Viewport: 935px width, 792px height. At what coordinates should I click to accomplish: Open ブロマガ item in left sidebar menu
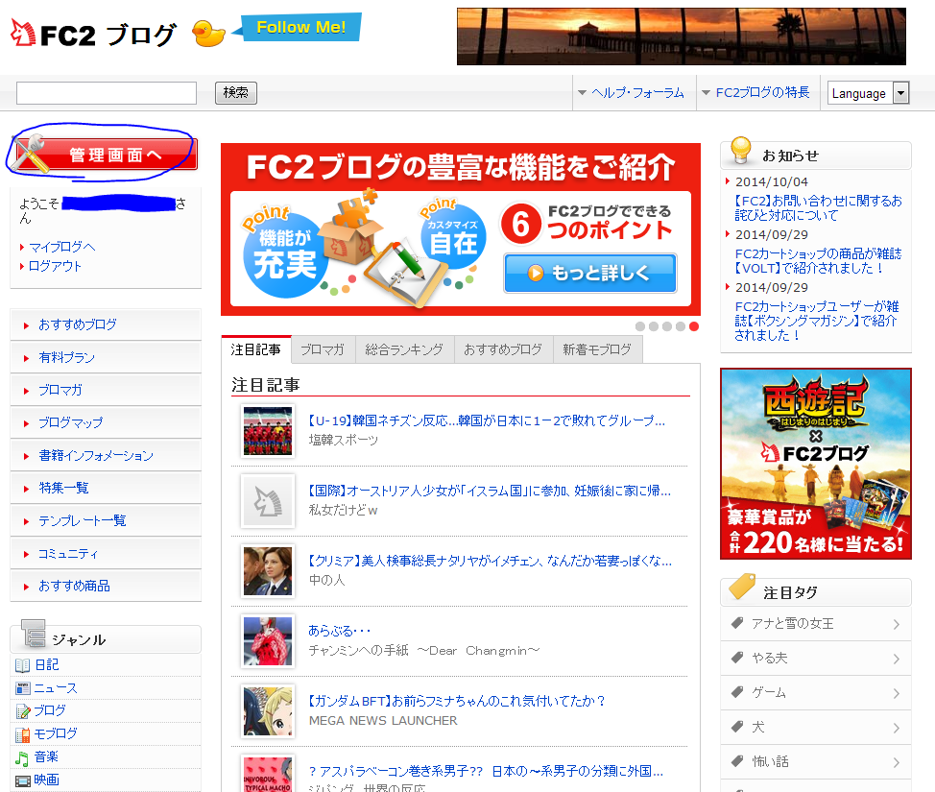pyautogui.click(x=106, y=390)
